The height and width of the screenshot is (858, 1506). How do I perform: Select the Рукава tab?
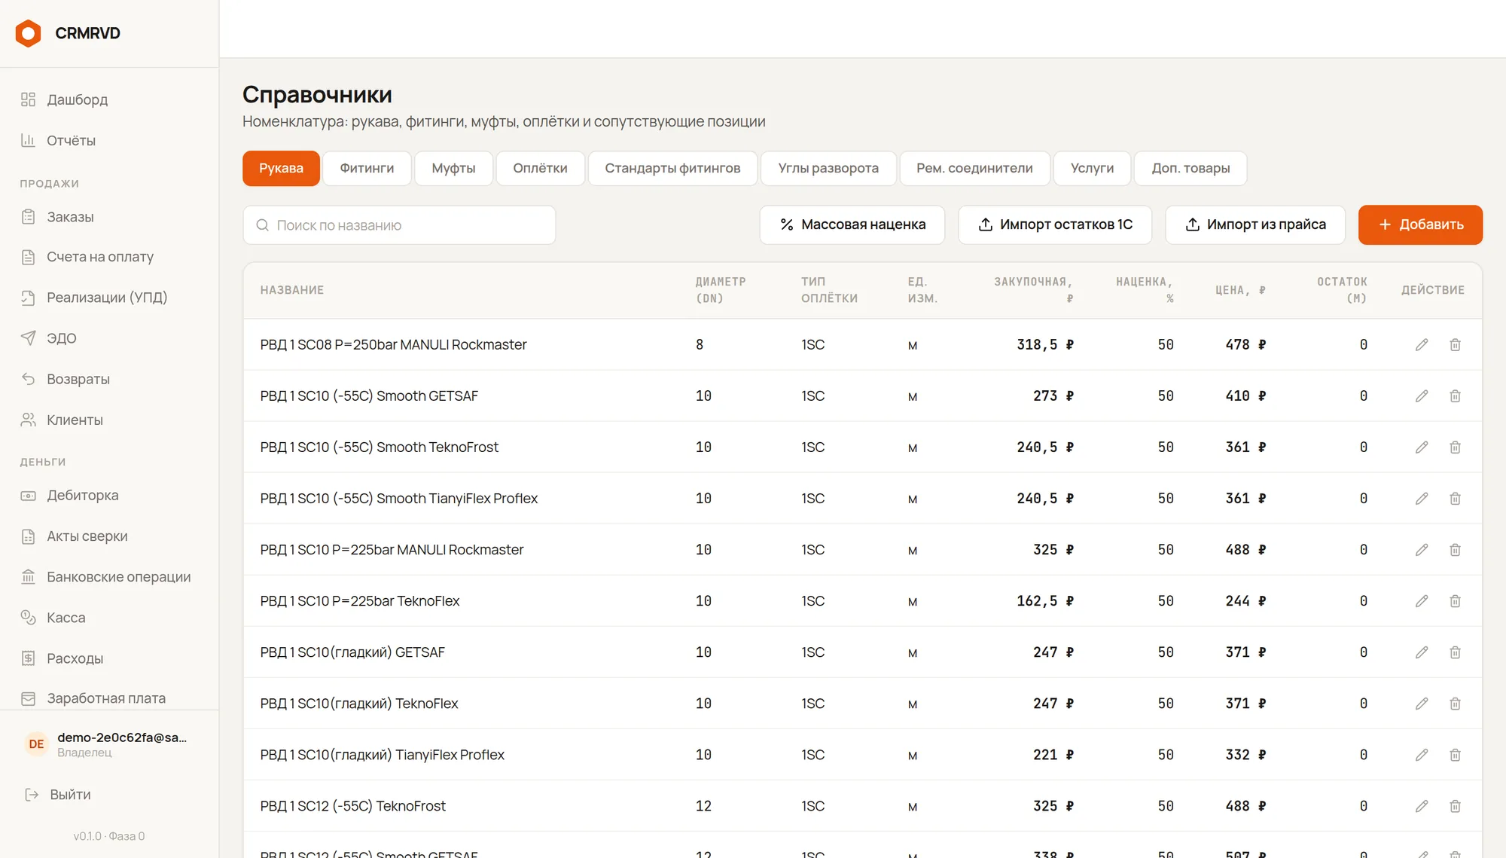281,168
